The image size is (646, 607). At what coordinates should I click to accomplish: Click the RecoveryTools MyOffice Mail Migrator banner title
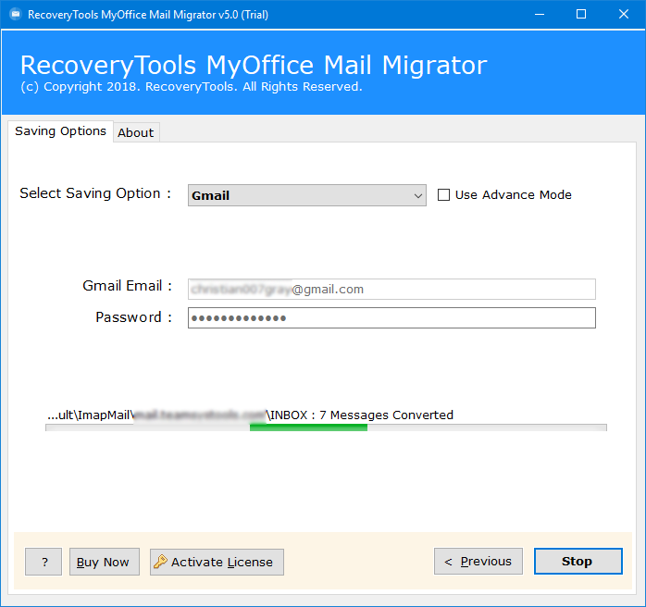click(253, 66)
